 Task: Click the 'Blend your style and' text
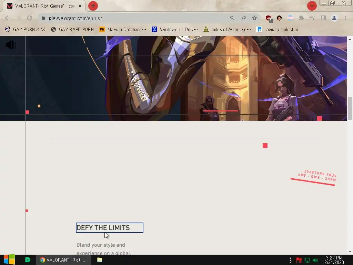coord(101,245)
